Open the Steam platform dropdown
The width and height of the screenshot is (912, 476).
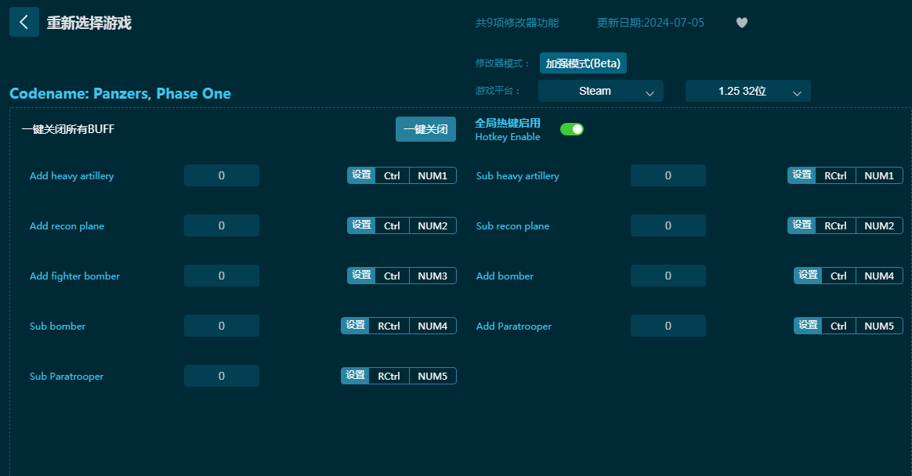click(x=601, y=92)
